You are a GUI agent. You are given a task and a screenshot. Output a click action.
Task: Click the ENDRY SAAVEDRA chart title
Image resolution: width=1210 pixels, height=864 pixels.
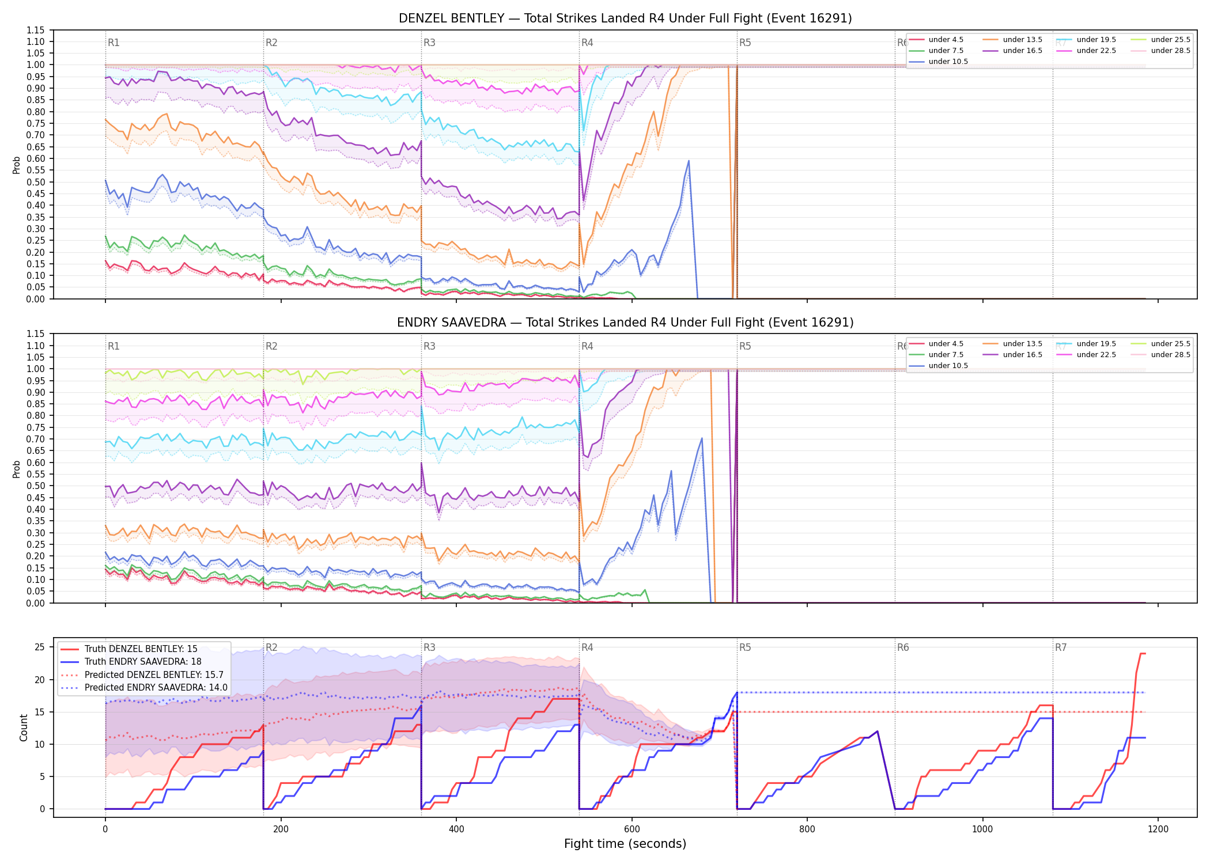point(625,323)
